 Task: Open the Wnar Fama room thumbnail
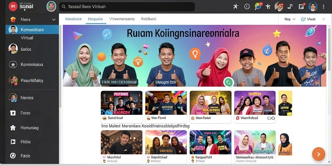[166, 103]
